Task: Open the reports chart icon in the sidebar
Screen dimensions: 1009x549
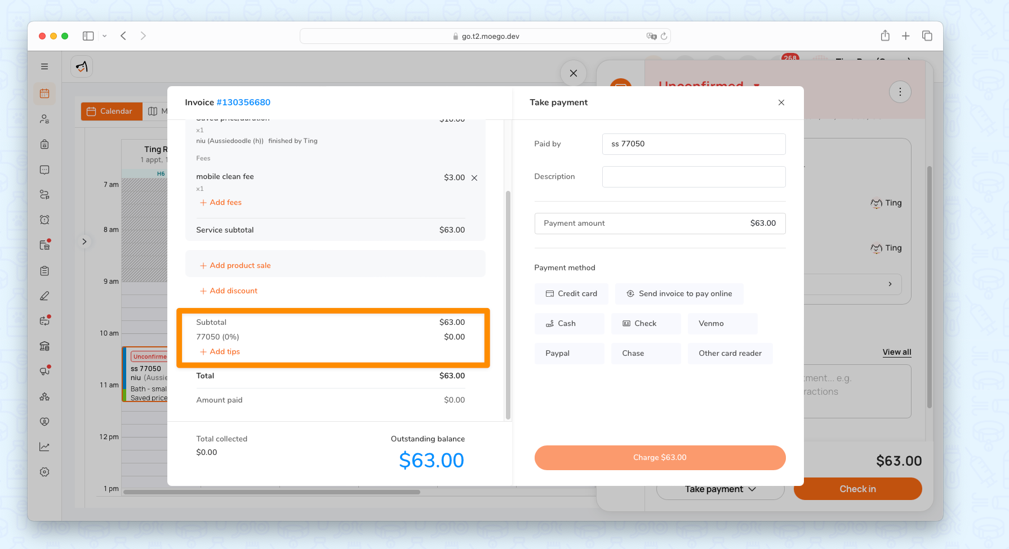Action: click(x=45, y=447)
